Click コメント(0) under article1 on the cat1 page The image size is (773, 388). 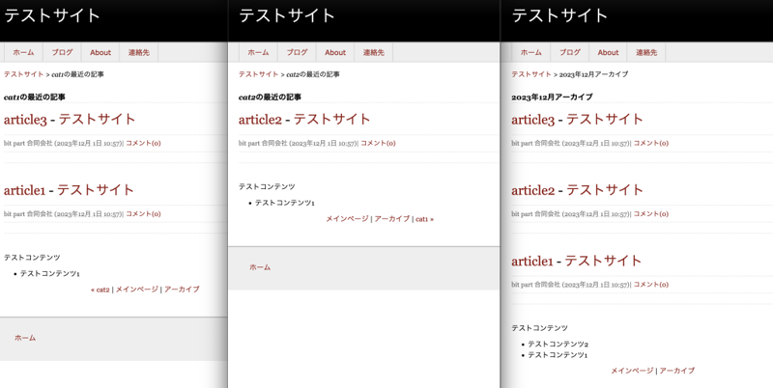(143, 214)
